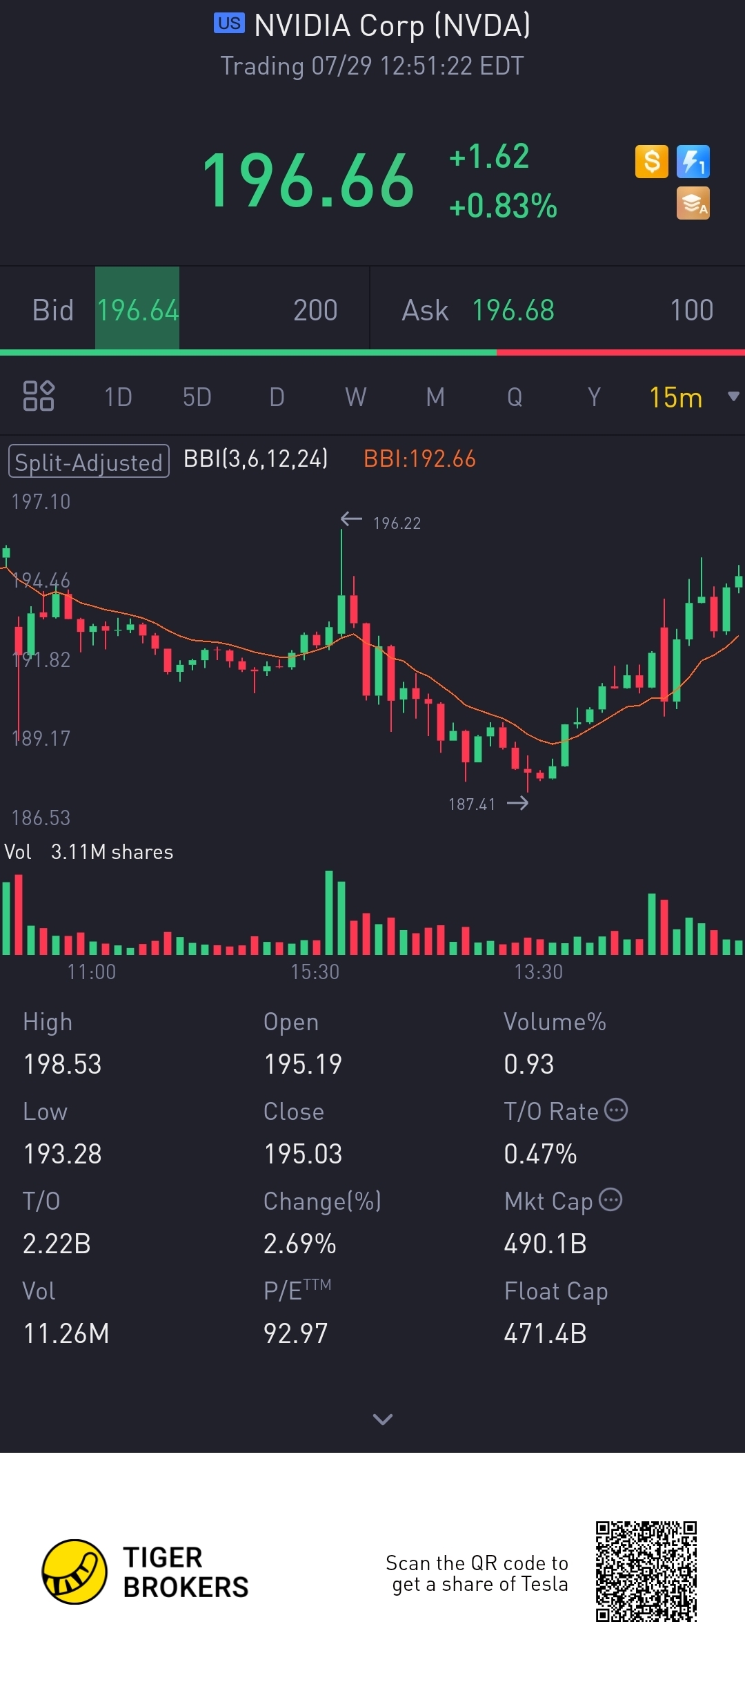Open the 15m interval dropdown arrow
745x1691 pixels.
pos(733,396)
